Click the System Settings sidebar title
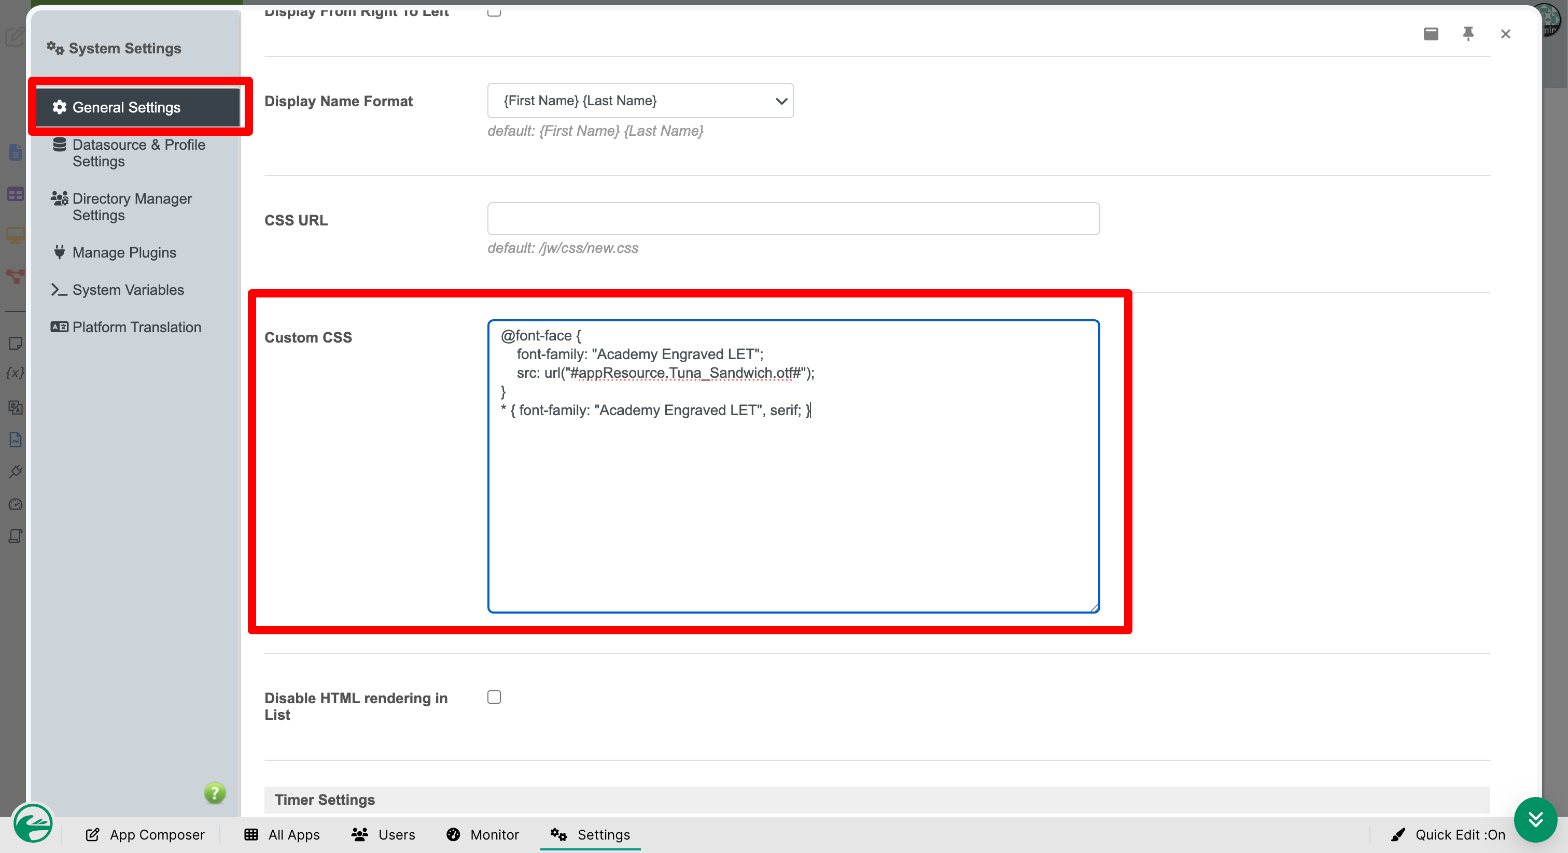Image resolution: width=1568 pixels, height=853 pixels. (124, 48)
